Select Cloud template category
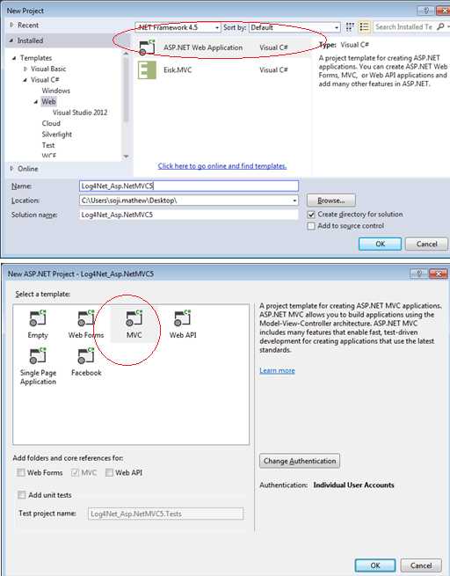Screen dimensions: 450x576 tap(51, 123)
